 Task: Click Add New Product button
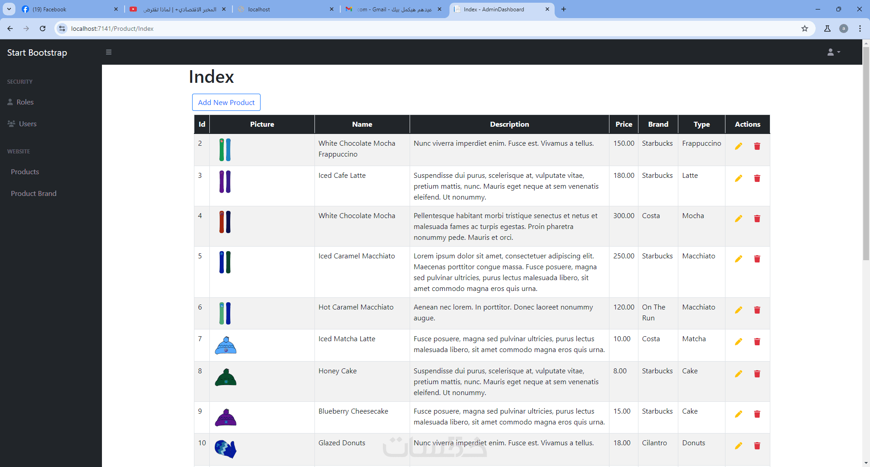point(226,102)
